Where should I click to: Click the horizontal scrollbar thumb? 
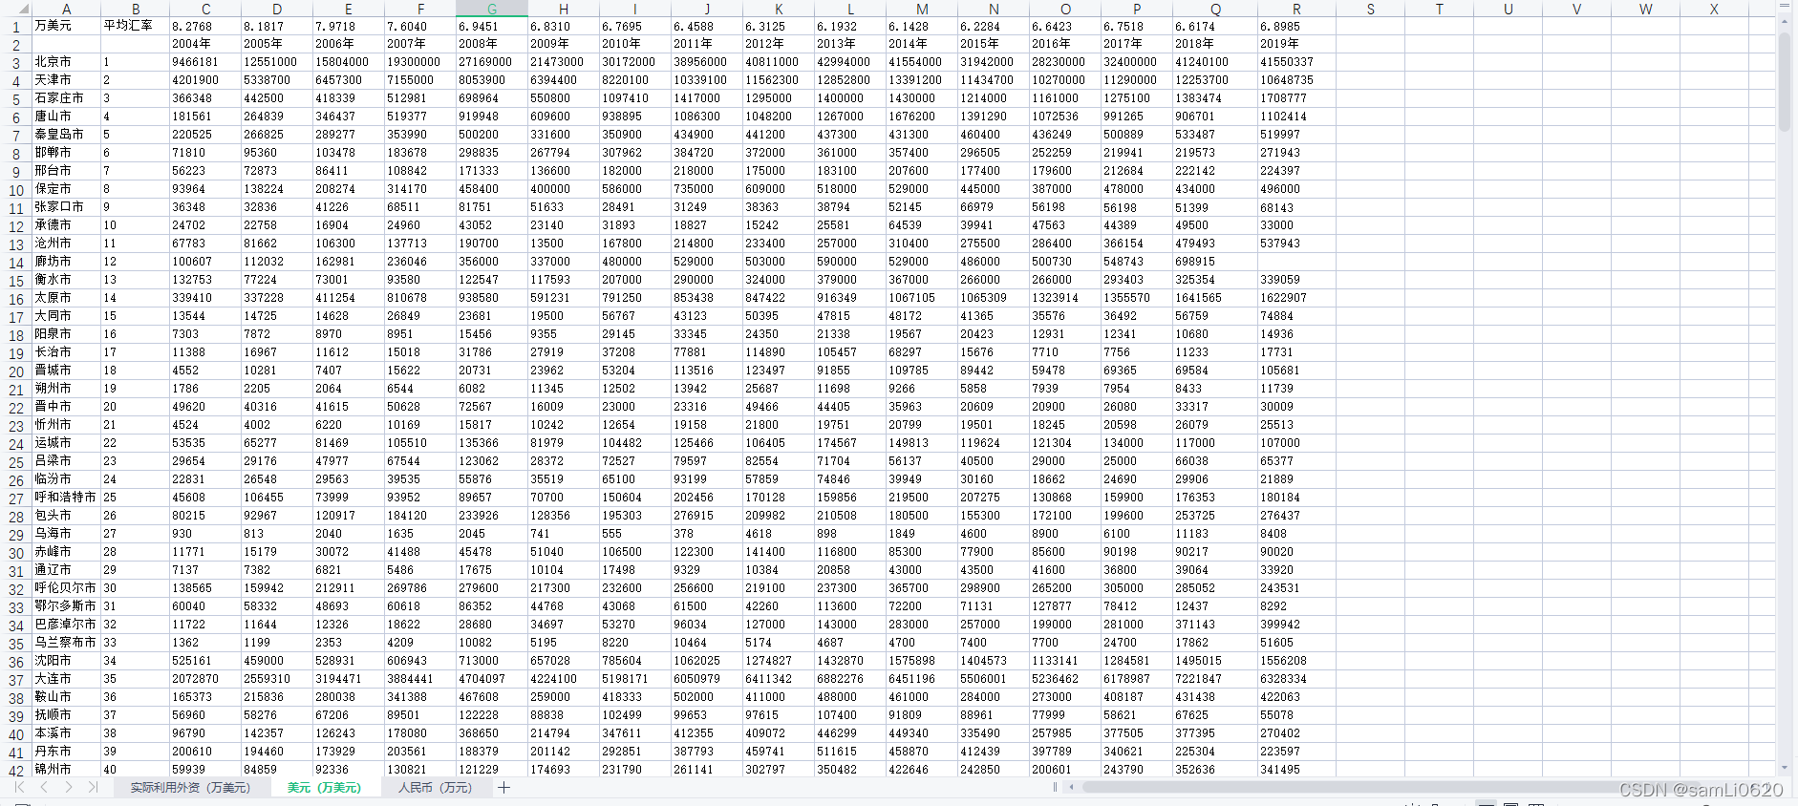[1338, 788]
